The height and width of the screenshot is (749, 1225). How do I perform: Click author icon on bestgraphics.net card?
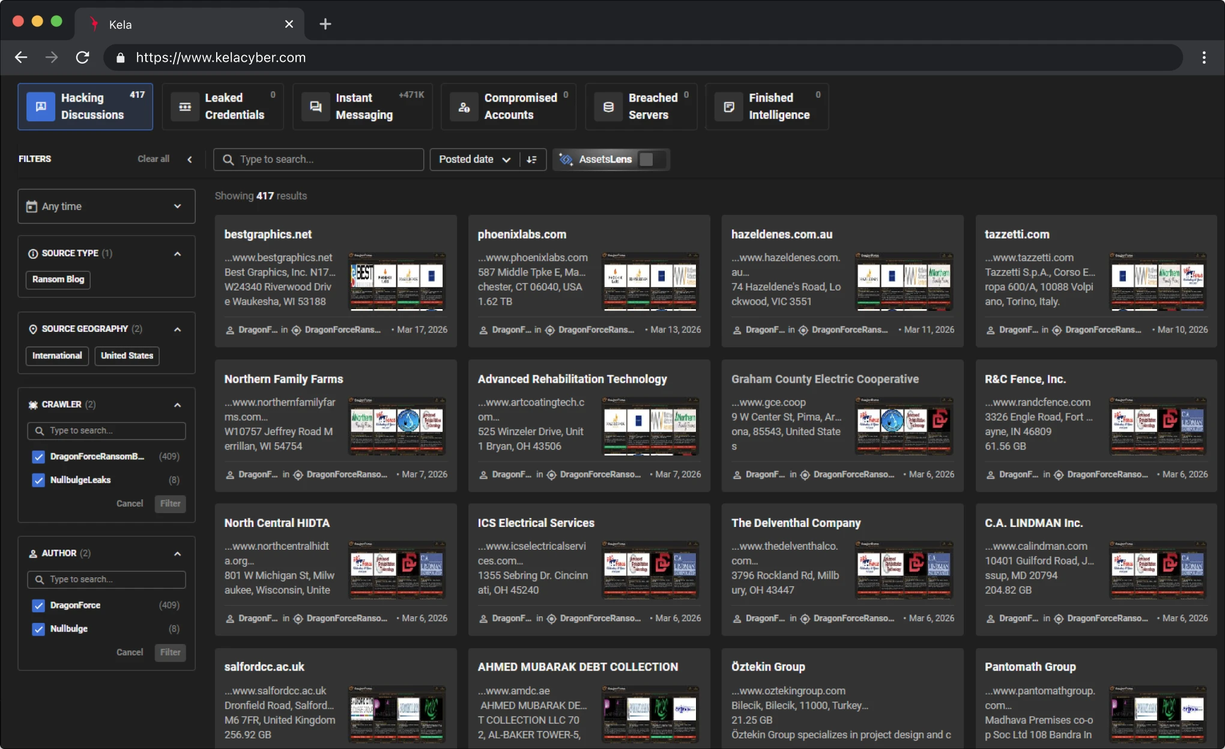(x=230, y=330)
